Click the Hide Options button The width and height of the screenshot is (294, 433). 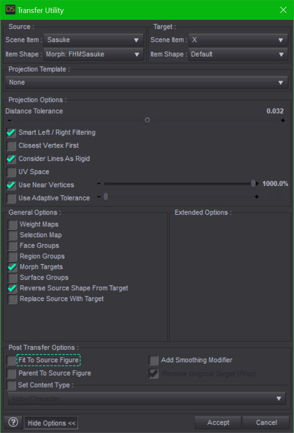point(51,423)
